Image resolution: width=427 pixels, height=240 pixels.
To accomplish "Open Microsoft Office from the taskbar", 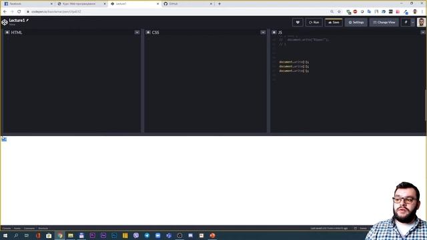I will [x=38, y=235].
